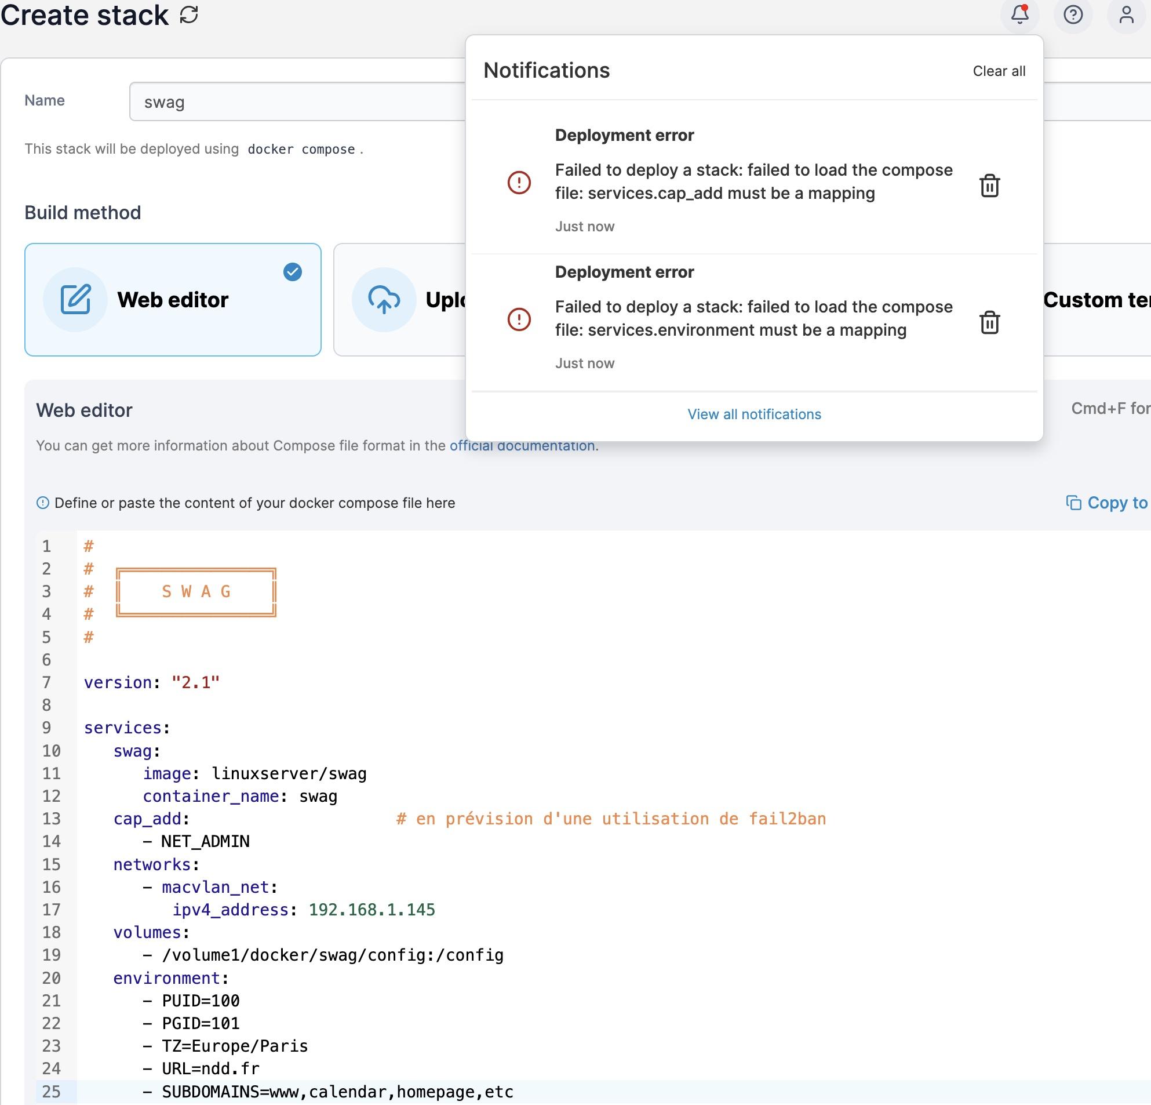Screen dimensions: 1151x1105
Task: Open the user account icon
Action: pos(1125,14)
